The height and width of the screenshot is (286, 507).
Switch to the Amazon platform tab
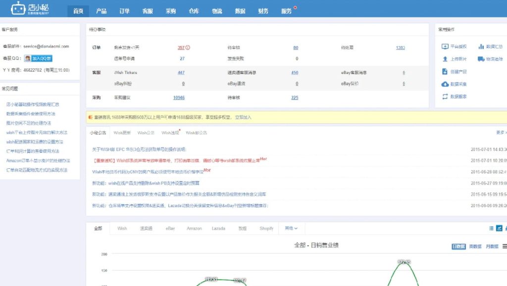click(x=194, y=228)
